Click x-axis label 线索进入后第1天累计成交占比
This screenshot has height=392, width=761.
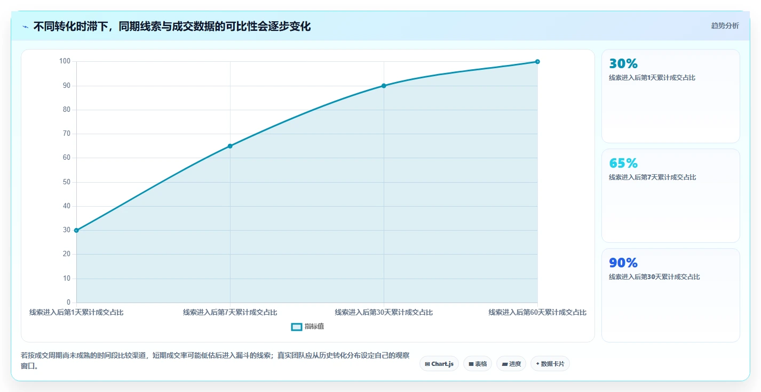76,313
